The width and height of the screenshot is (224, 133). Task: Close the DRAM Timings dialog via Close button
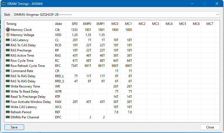(210, 127)
